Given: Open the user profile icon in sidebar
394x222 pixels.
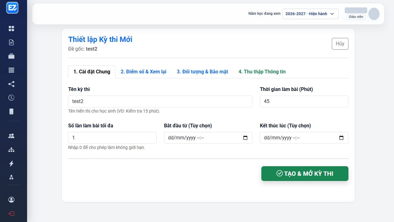Looking at the screenshot, I should click(x=11, y=200).
